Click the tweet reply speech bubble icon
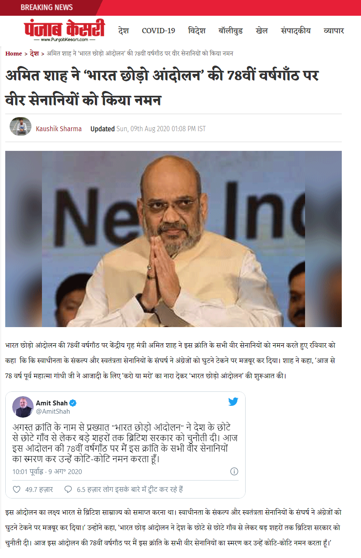361x558 pixels. tap(68, 489)
